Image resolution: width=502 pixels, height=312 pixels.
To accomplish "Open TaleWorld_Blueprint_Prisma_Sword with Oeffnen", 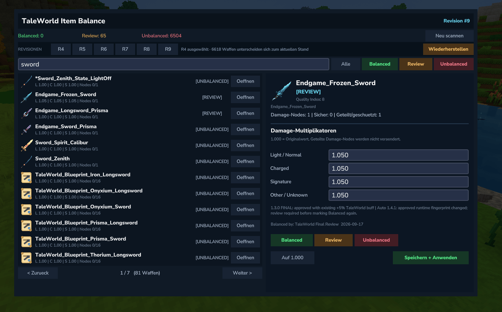I will tap(245, 242).
